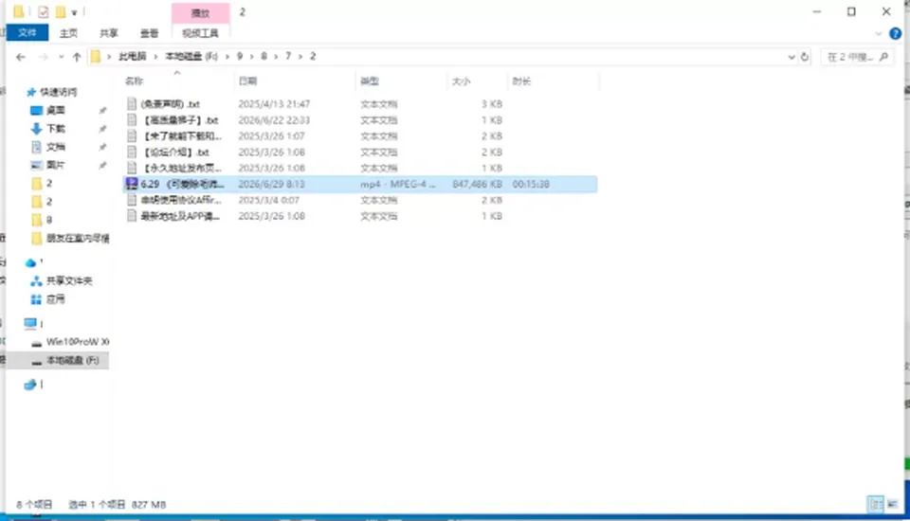Image resolution: width=910 pixels, height=521 pixels.
Task: Select the 快速访问 star icon in the sidebar
Action: click(x=31, y=92)
